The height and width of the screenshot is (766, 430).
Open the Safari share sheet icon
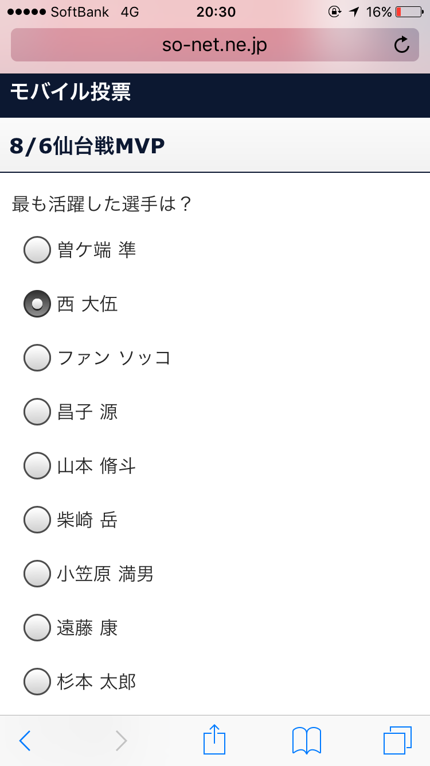[x=214, y=740]
